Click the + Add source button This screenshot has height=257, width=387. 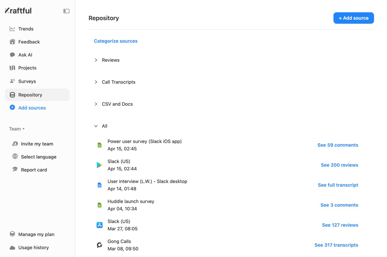(x=353, y=18)
